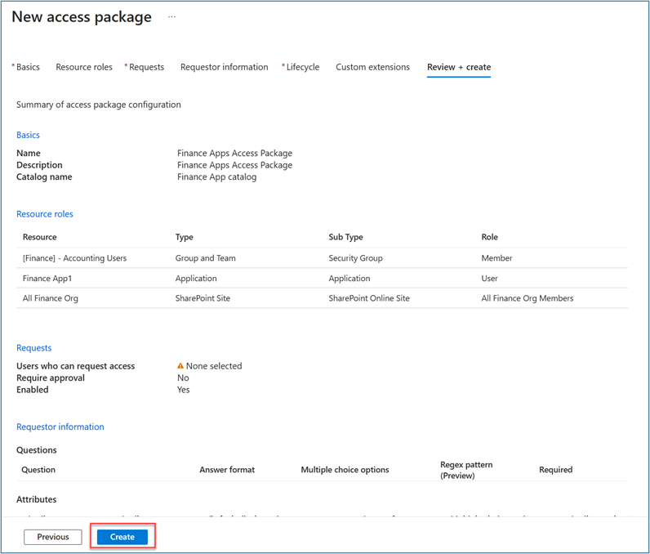Follow the Requests section link
The width and height of the screenshot is (650, 554).
(34, 348)
